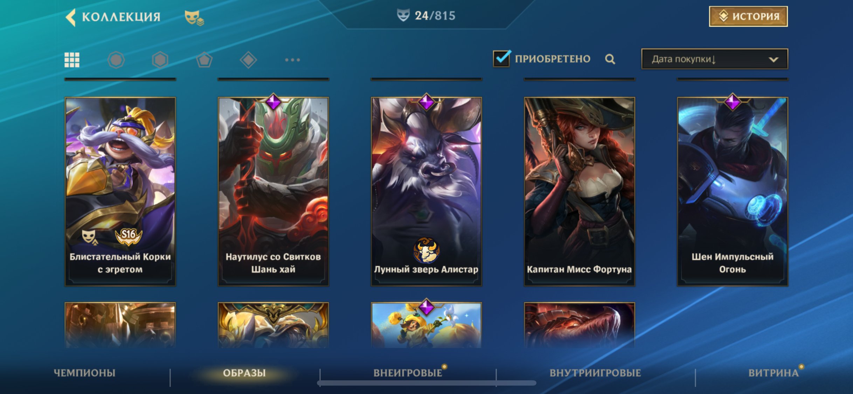Viewport: 853px width, 394px height.
Task: Select the all-skins grid filter icon
Action: 72,60
